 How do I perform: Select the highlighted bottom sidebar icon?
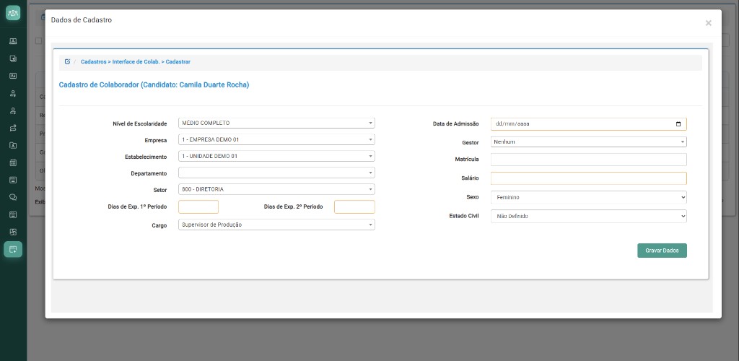coord(13,249)
